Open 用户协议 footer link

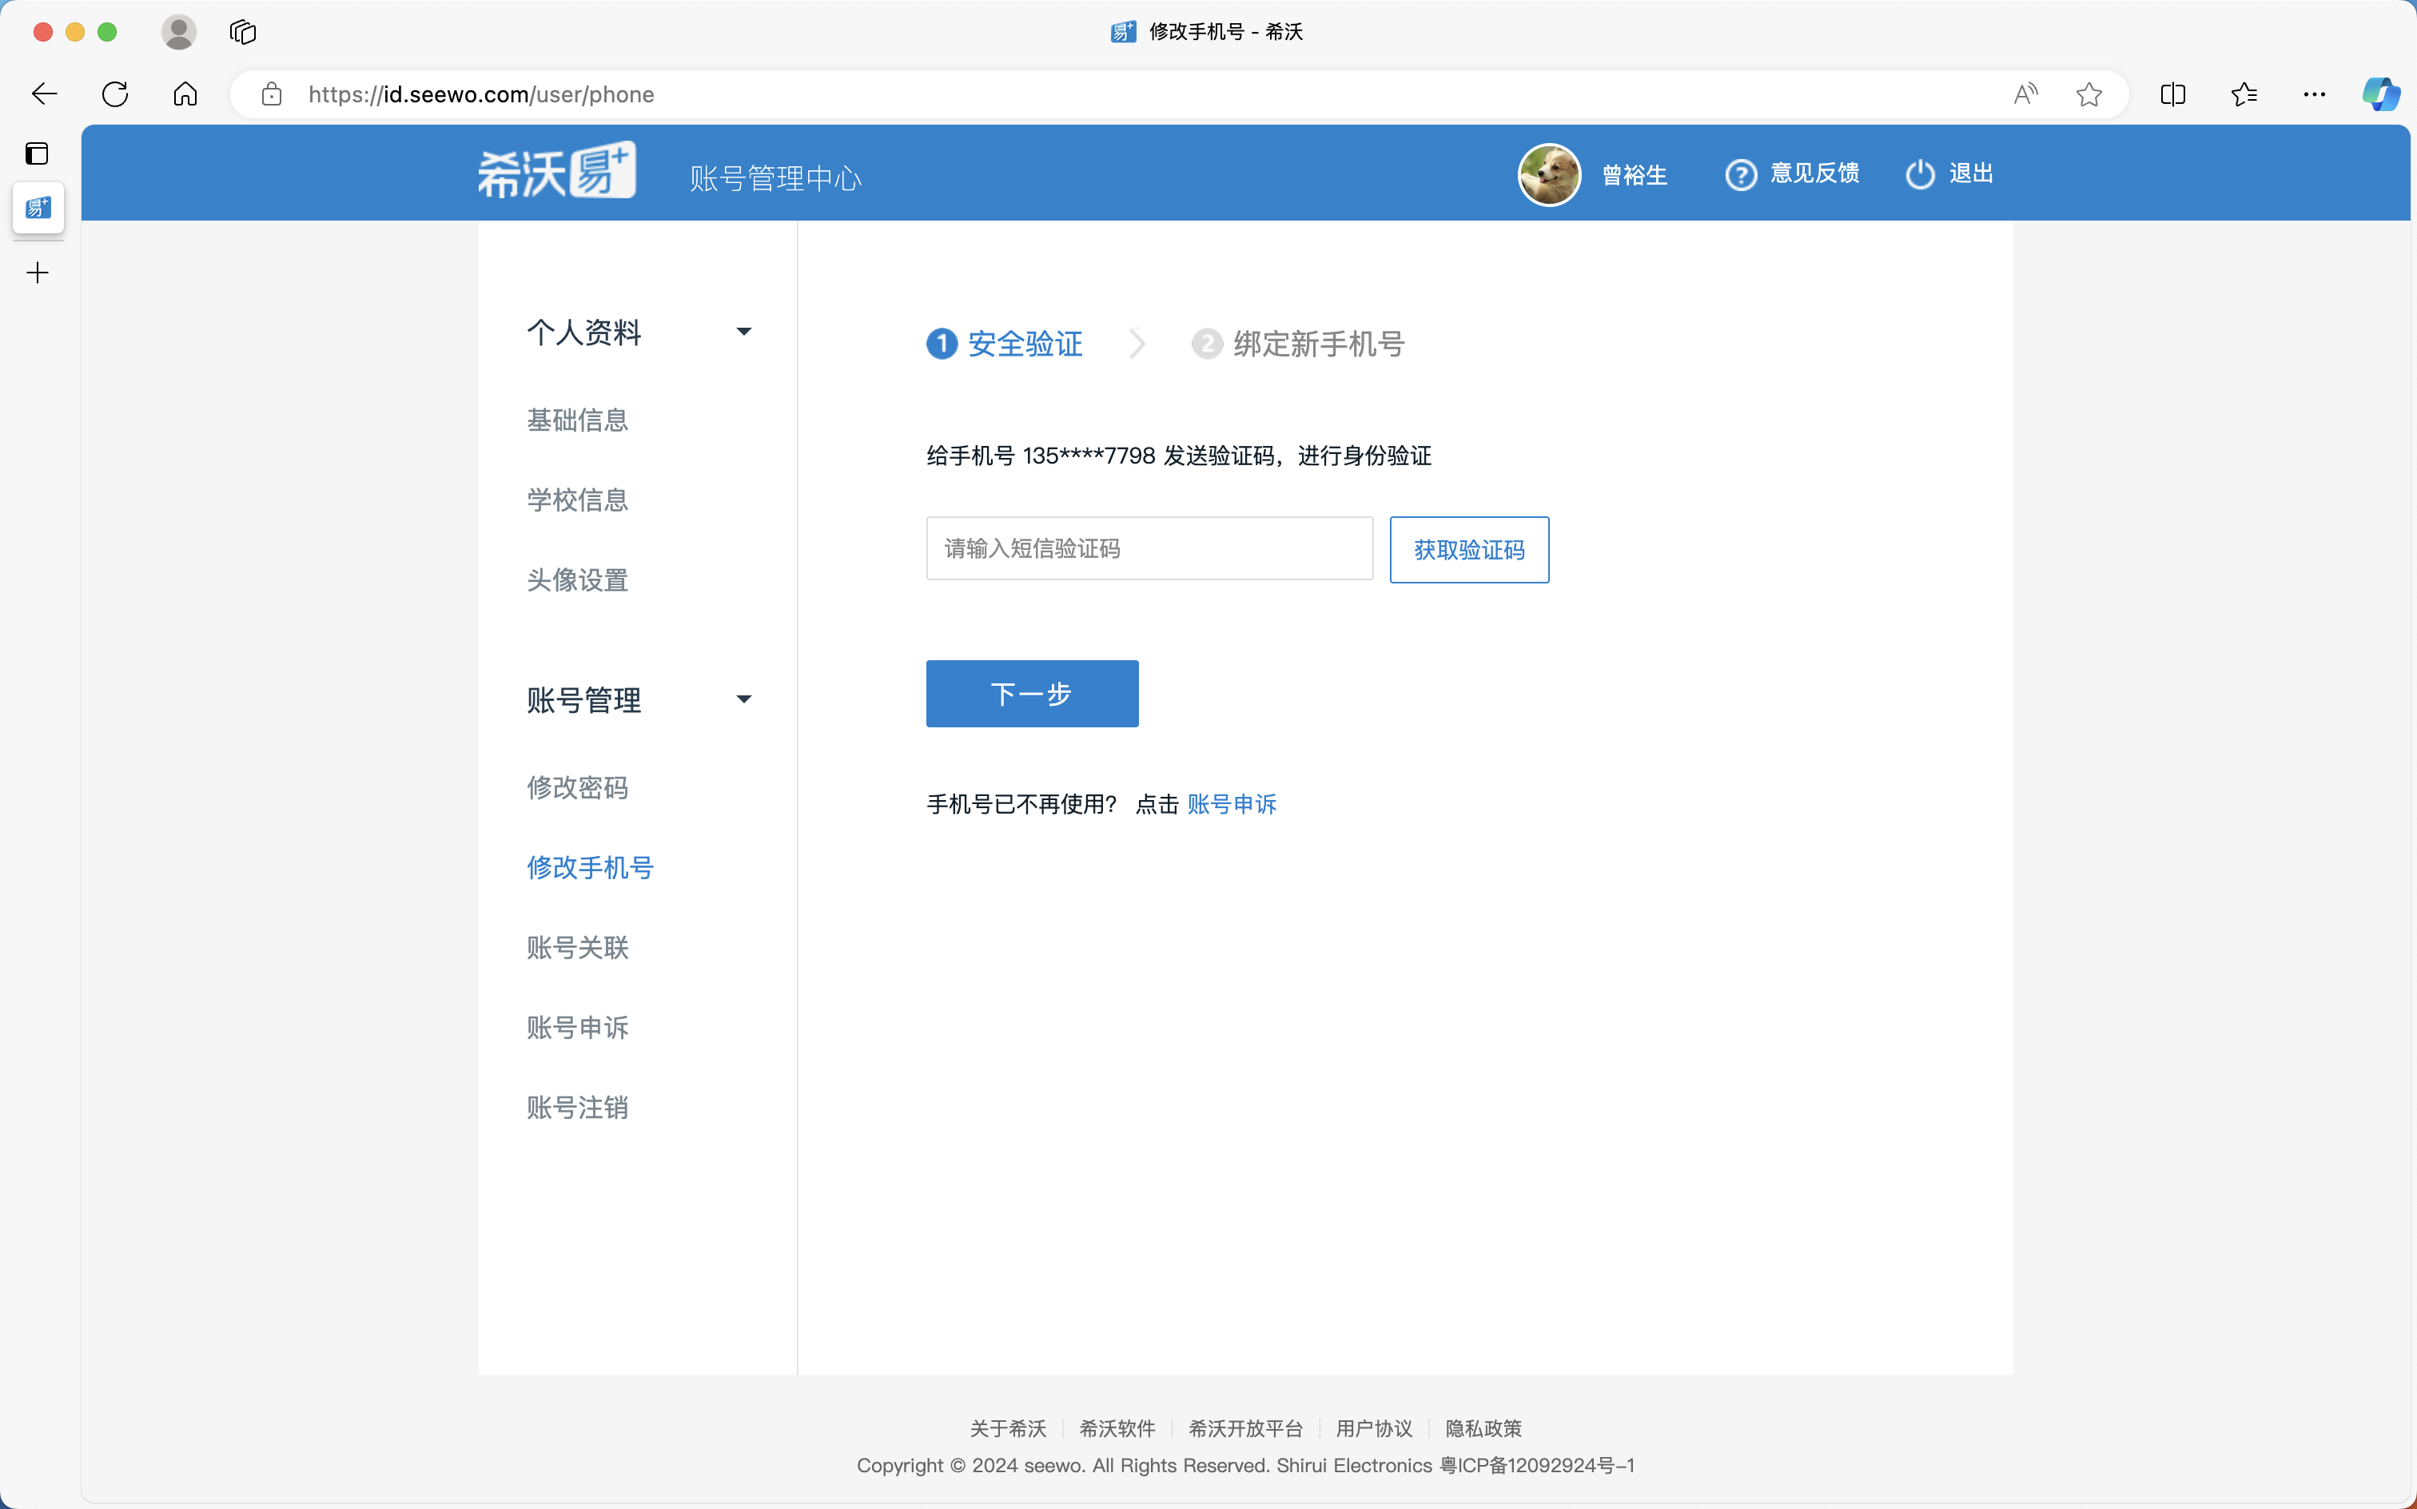click(x=1374, y=1428)
